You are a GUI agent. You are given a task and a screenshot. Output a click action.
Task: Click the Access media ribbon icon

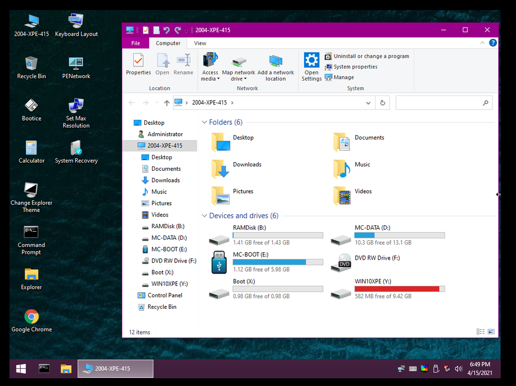210,60
